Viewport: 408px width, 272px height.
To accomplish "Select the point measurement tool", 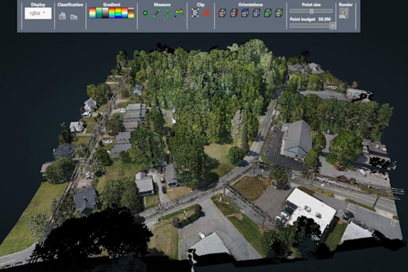I will 145,13.
